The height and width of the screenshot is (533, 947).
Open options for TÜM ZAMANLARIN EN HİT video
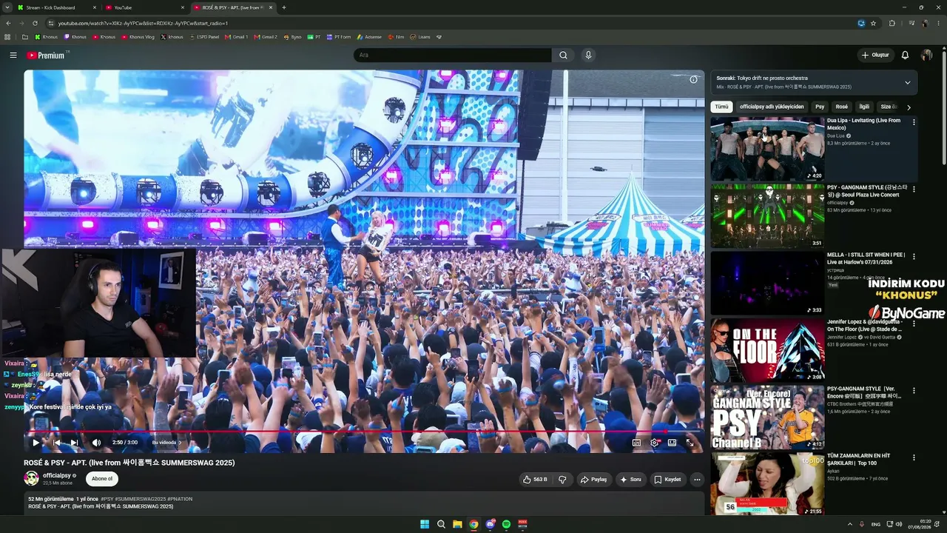[x=914, y=457]
